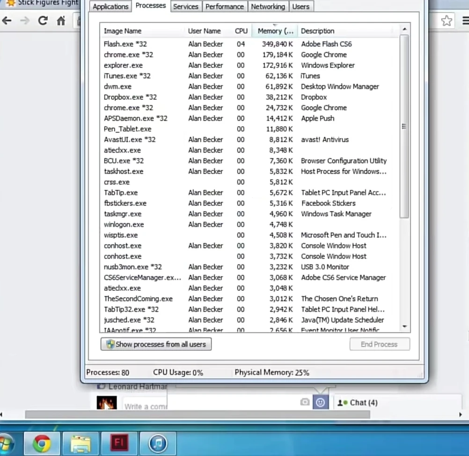The width and height of the screenshot is (469, 456).
Task: Click the process list scroll-down arrow
Action: (x=404, y=326)
